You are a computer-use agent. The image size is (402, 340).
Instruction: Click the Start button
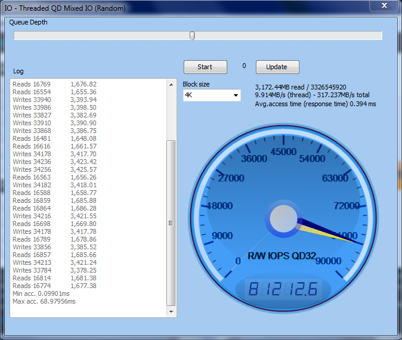[x=205, y=67]
